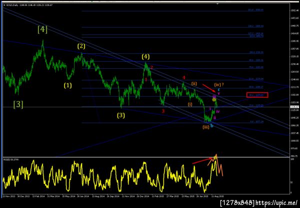Click the 11 Nov 2014 date label

point(128,196)
